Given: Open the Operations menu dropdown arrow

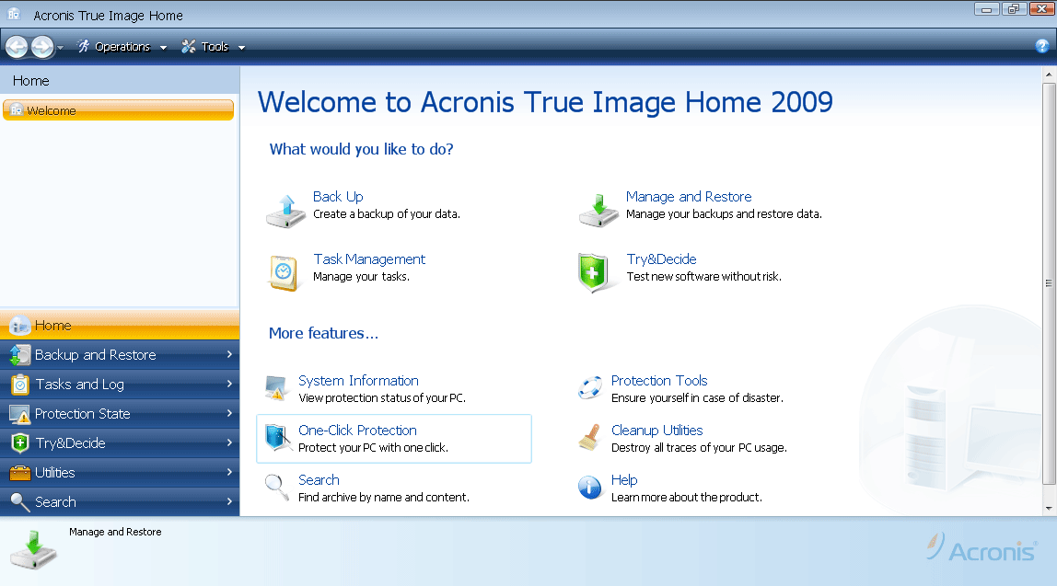Looking at the screenshot, I should tap(163, 47).
